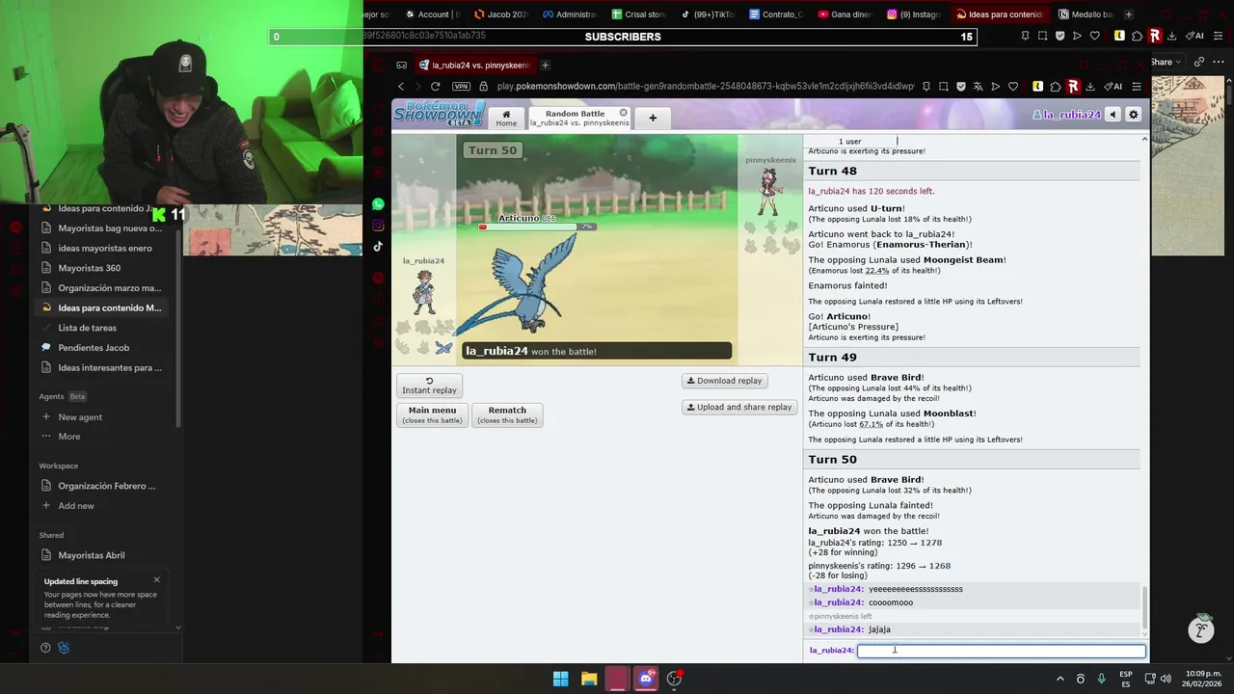Open Notion page more options ellipsis
Image resolution: width=1234 pixels, height=694 pixels.
click(1218, 62)
